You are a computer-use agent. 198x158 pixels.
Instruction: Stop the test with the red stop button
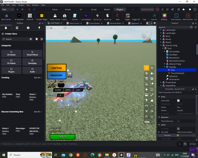tap(29, 9)
